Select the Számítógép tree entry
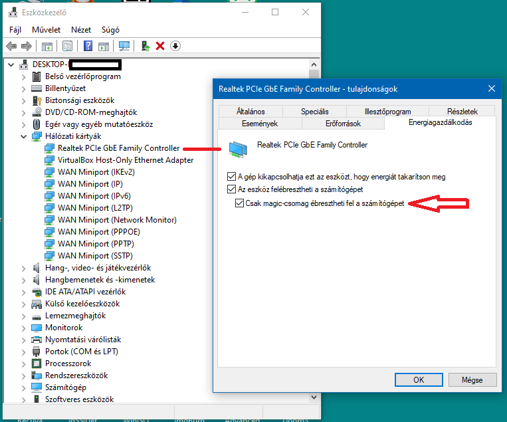This screenshot has width=507, height=422. (x=66, y=387)
